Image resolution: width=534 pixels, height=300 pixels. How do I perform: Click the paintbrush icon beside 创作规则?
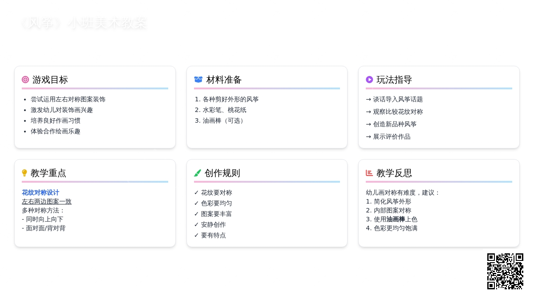[198, 173]
